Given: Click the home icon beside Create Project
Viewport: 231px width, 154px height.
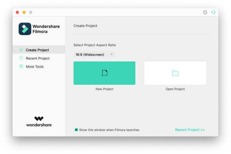Looking at the screenshot, I should (x=21, y=50).
